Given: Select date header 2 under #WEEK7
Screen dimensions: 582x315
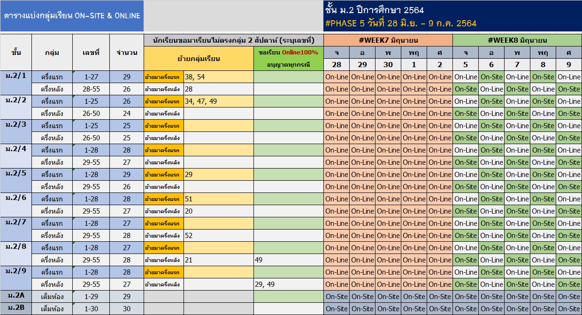Looking at the screenshot, I should (440, 65).
